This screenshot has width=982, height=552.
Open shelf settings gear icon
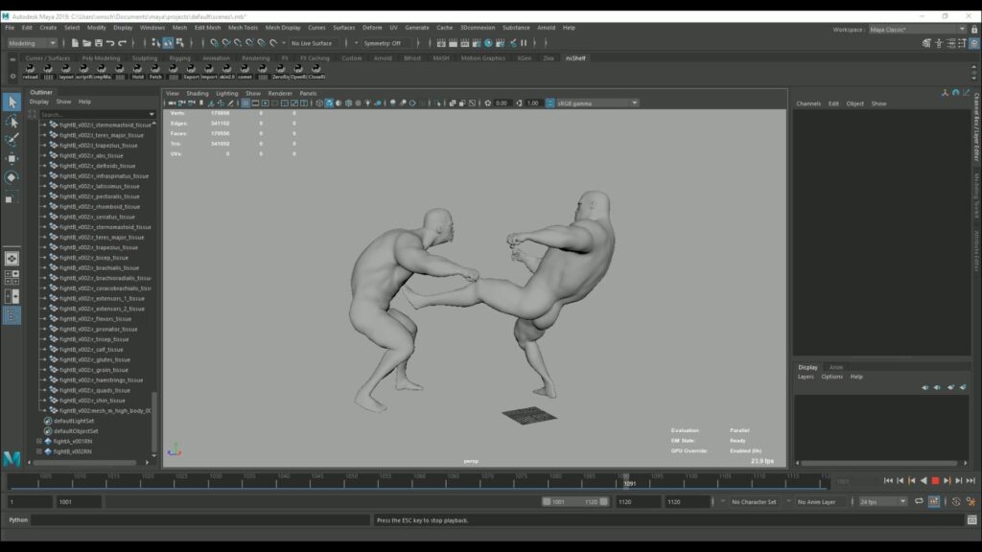pyautogui.click(x=12, y=77)
